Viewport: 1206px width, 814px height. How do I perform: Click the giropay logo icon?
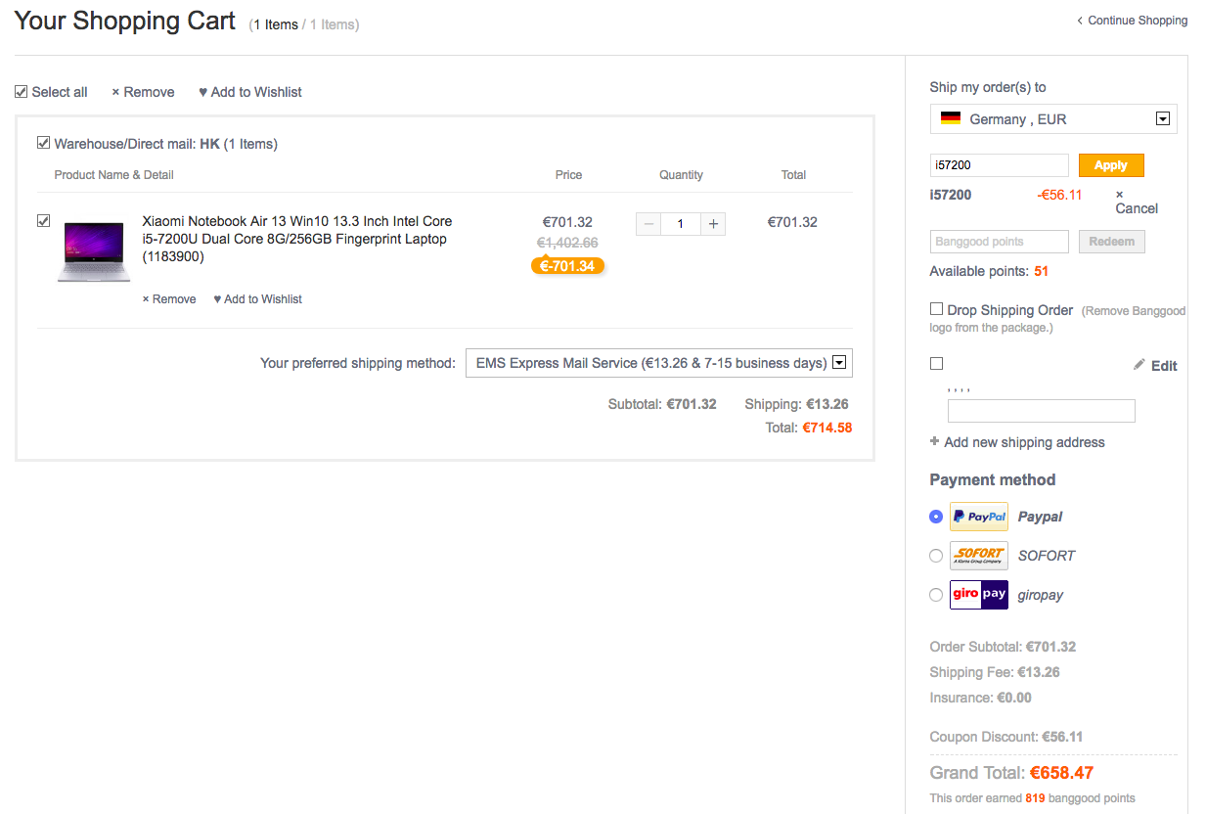[978, 595]
